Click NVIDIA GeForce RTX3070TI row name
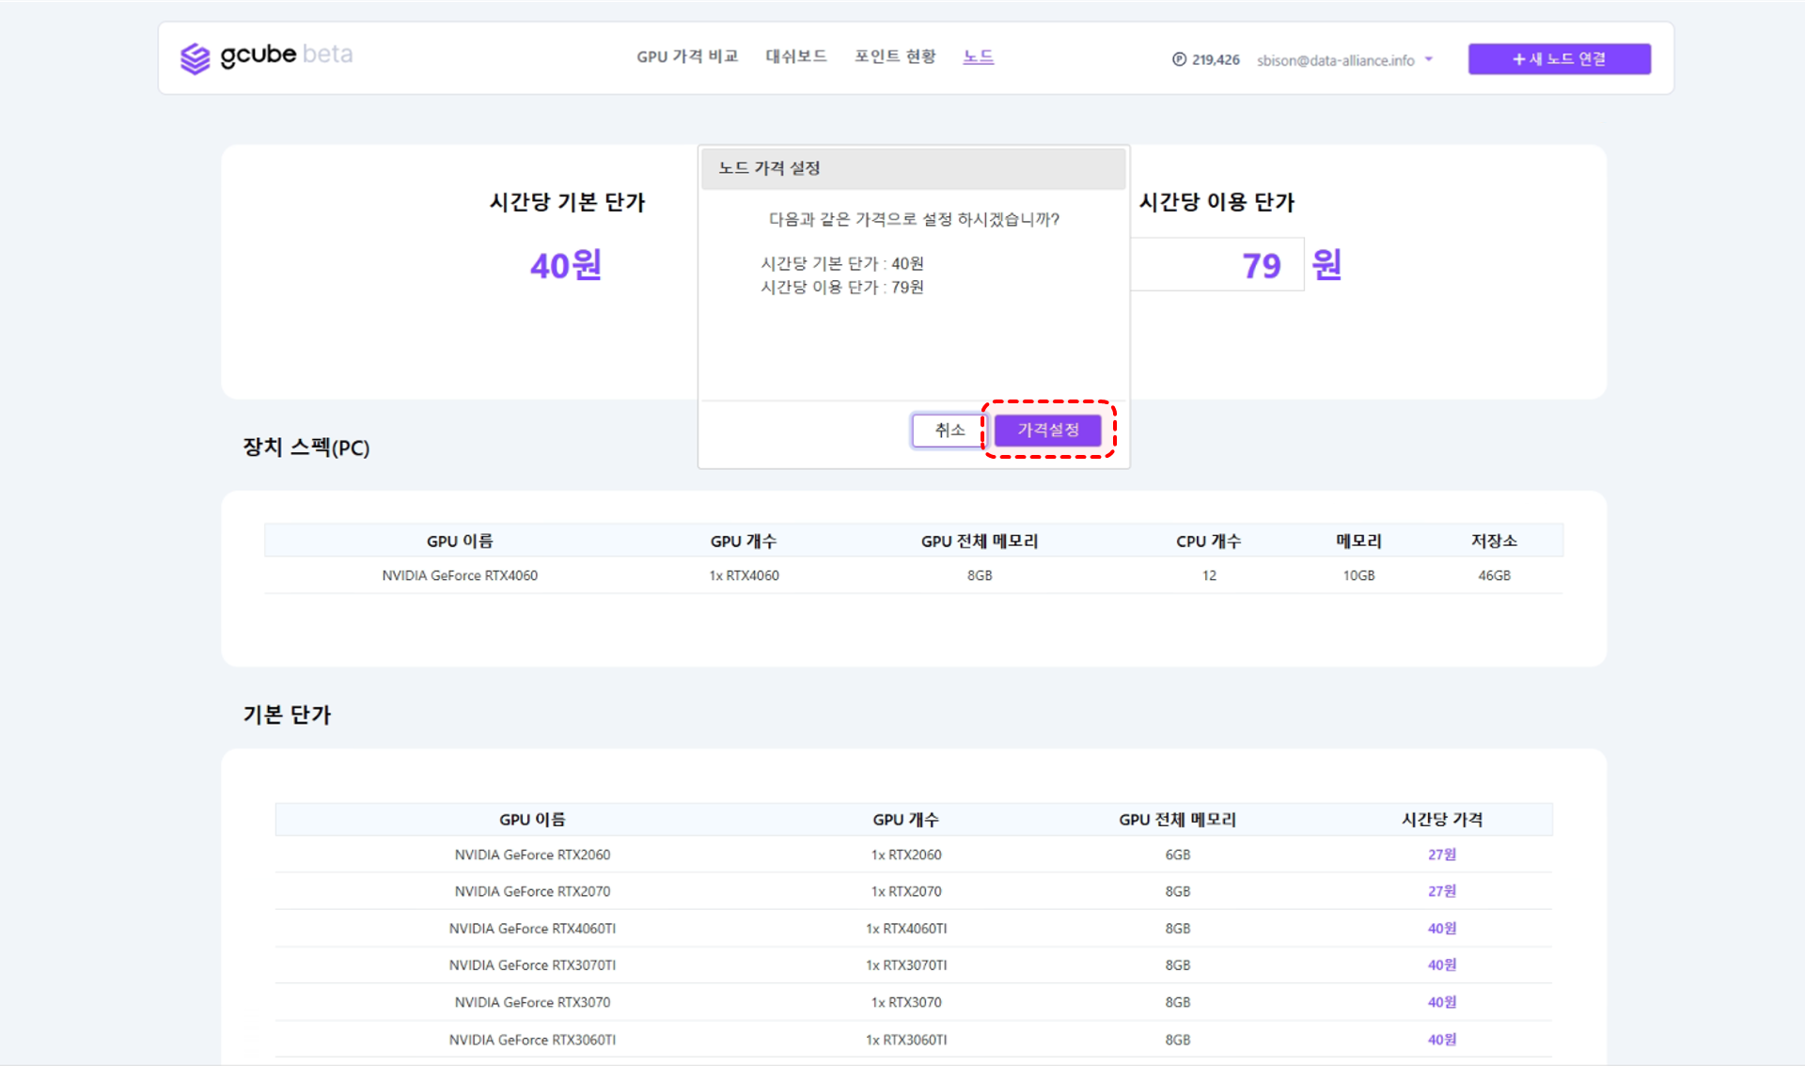This screenshot has width=1805, height=1066. click(532, 965)
